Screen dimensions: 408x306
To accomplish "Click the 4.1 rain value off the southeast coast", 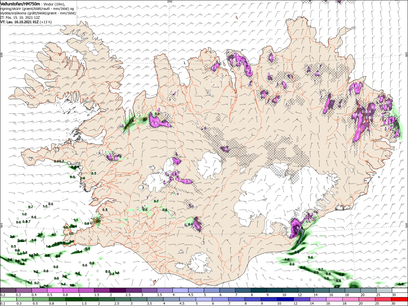I will click(299, 242).
